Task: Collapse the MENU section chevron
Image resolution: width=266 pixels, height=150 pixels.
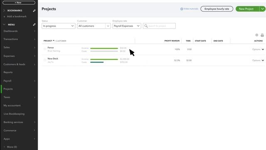Action: (4, 25)
